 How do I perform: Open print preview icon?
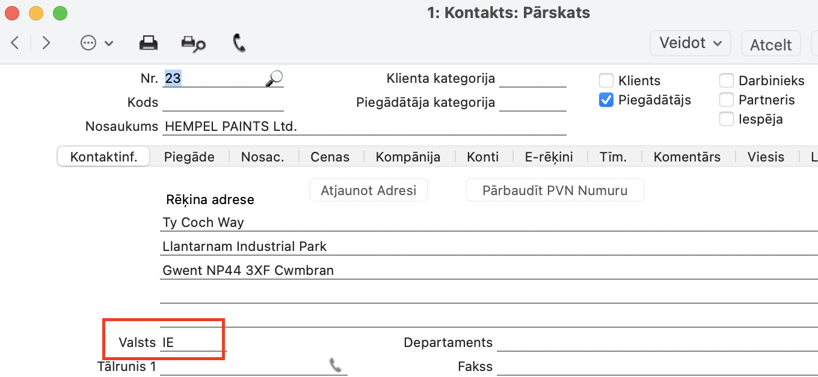point(193,43)
